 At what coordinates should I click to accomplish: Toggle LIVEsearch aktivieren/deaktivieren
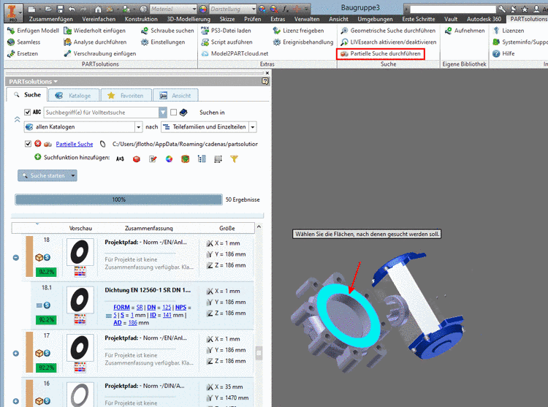389,42
